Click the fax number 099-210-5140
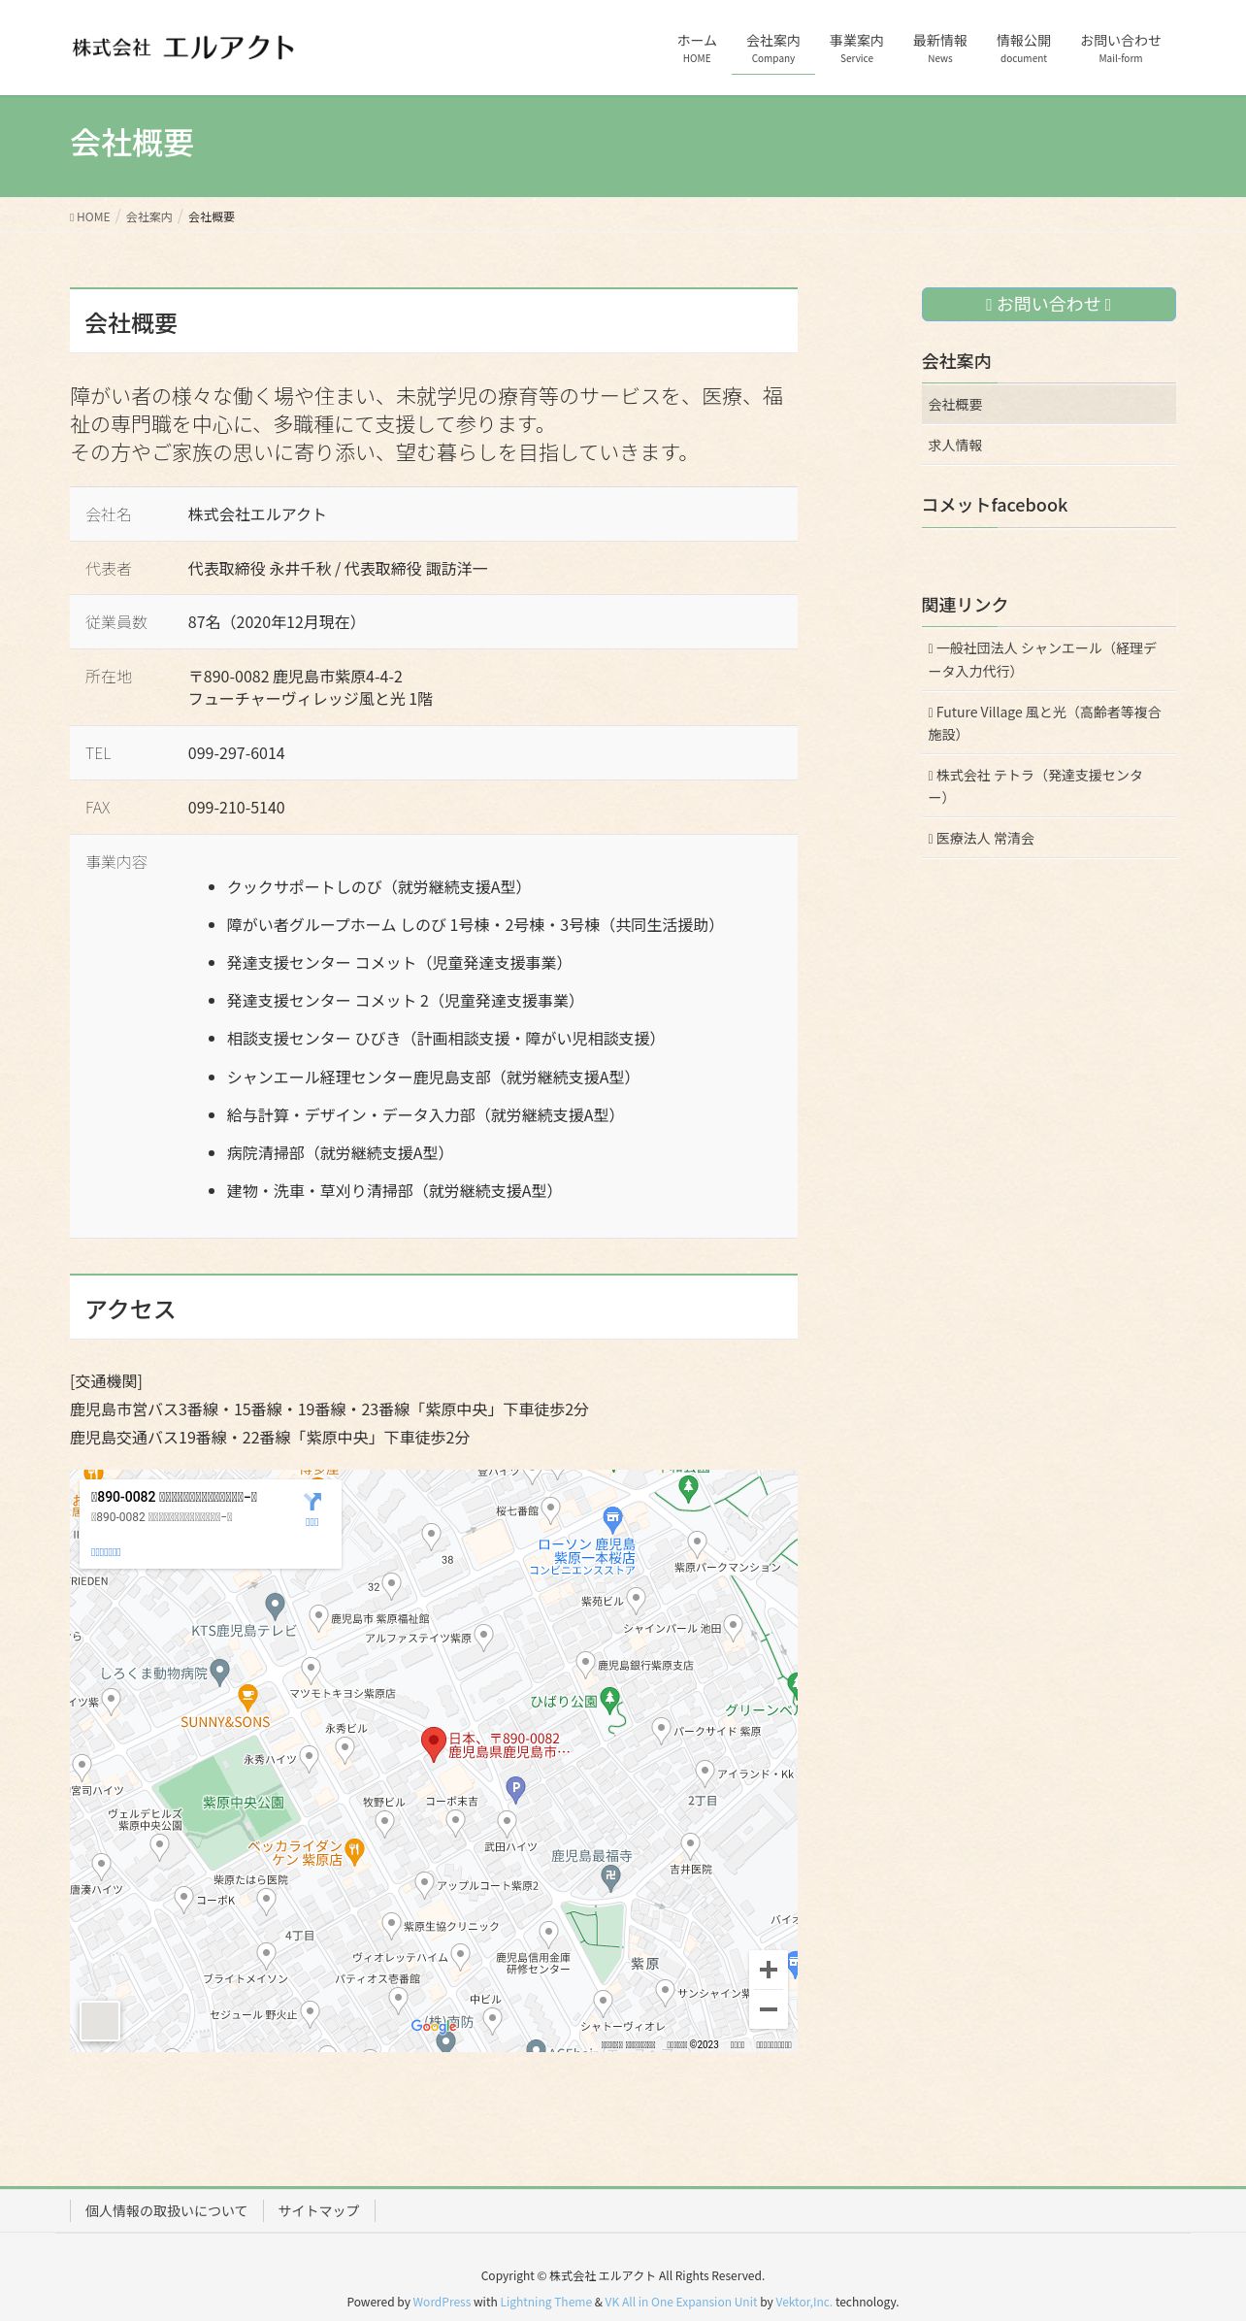Image resolution: width=1246 pixels, height=2321 pixels. click(236, 808)
